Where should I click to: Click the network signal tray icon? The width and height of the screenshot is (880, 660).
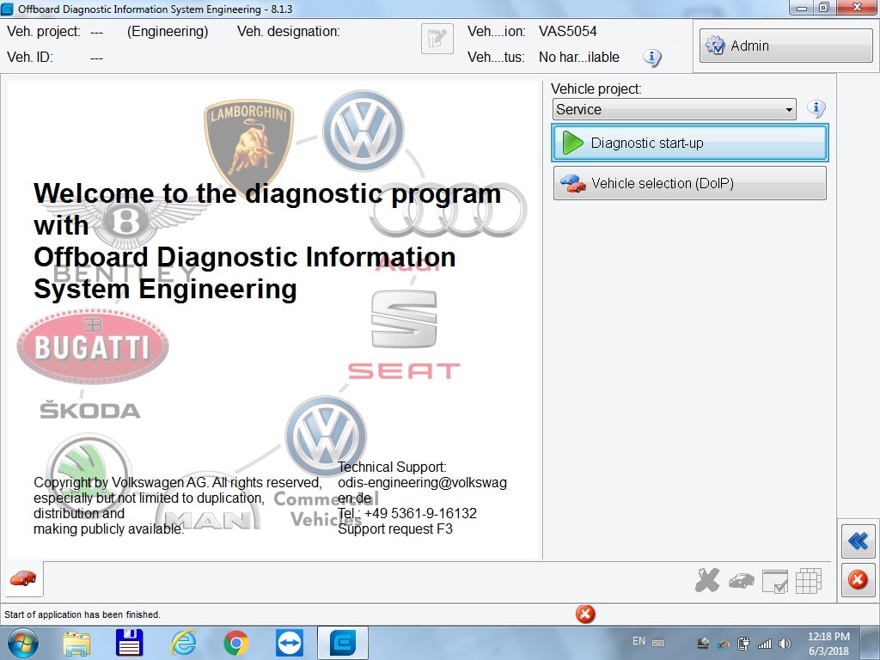[764, 644]
